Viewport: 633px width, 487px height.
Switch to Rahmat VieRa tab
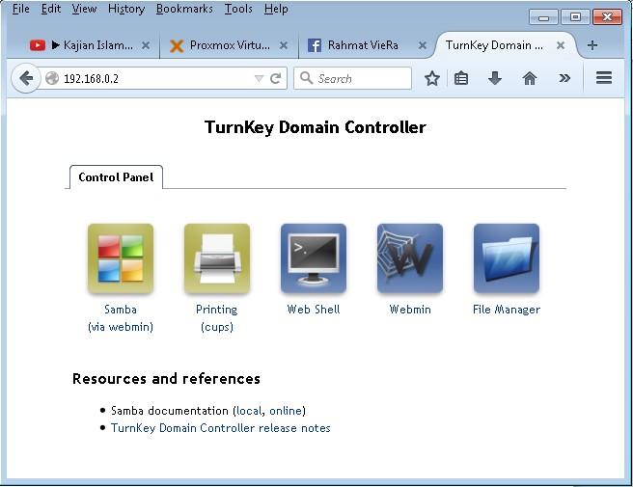tap(364, 45)
